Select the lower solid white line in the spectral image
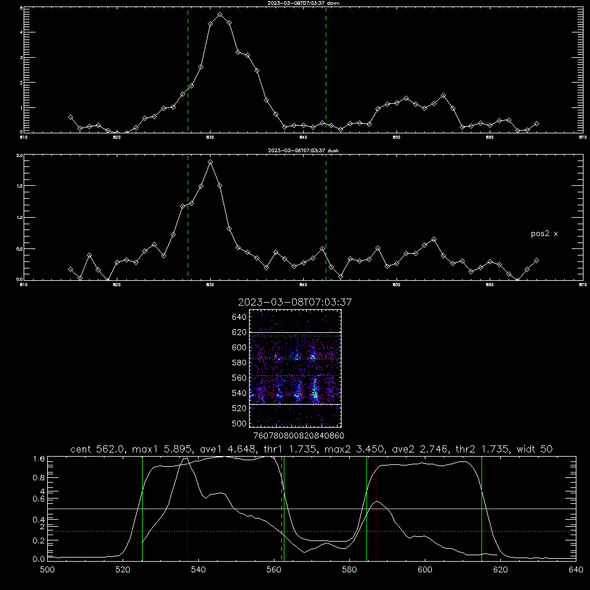This screenshot has height=590, width=590. pyautogui.click(x=295, y=404)
